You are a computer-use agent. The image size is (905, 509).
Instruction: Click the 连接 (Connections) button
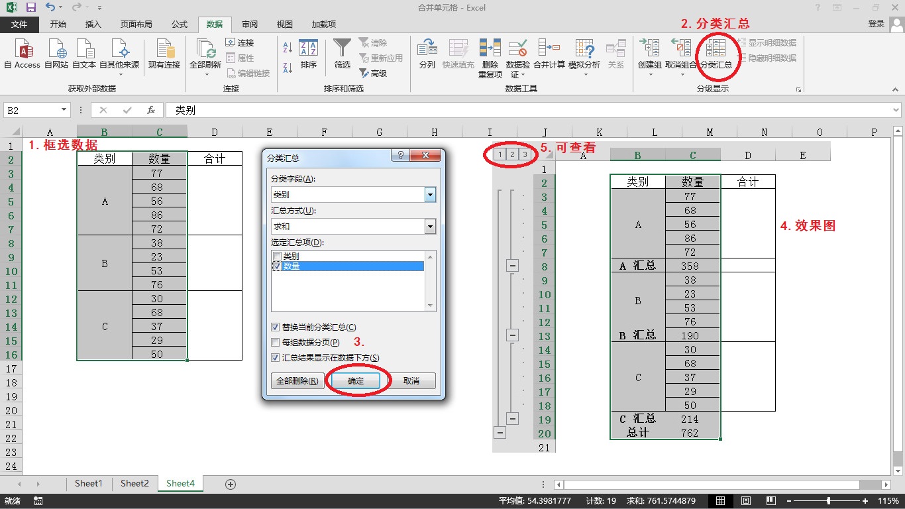coord(240,42)
